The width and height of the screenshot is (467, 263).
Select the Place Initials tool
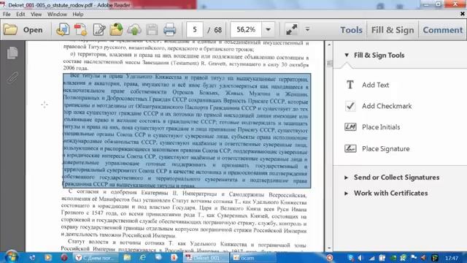point(381,127)
